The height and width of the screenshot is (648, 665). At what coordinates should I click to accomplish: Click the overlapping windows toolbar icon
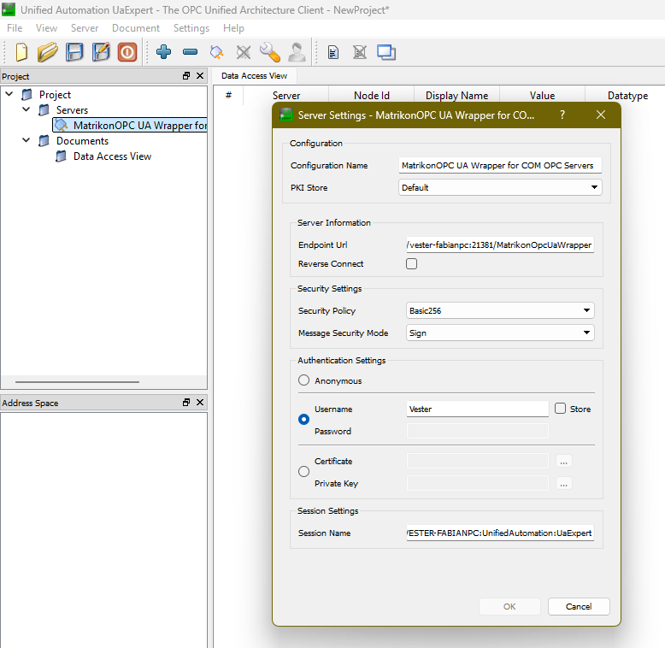coord(386,53)
